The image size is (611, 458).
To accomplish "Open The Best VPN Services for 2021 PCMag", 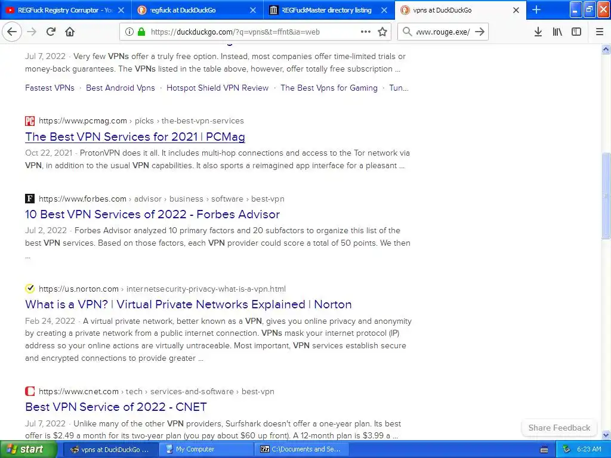I will (135, 137).
